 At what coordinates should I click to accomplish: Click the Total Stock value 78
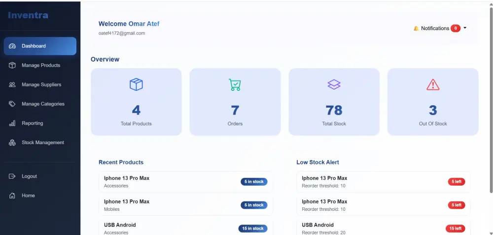click(x=334, y=110)
